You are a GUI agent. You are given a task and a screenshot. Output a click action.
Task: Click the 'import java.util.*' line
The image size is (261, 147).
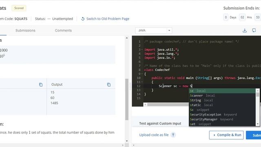point(161,50)
